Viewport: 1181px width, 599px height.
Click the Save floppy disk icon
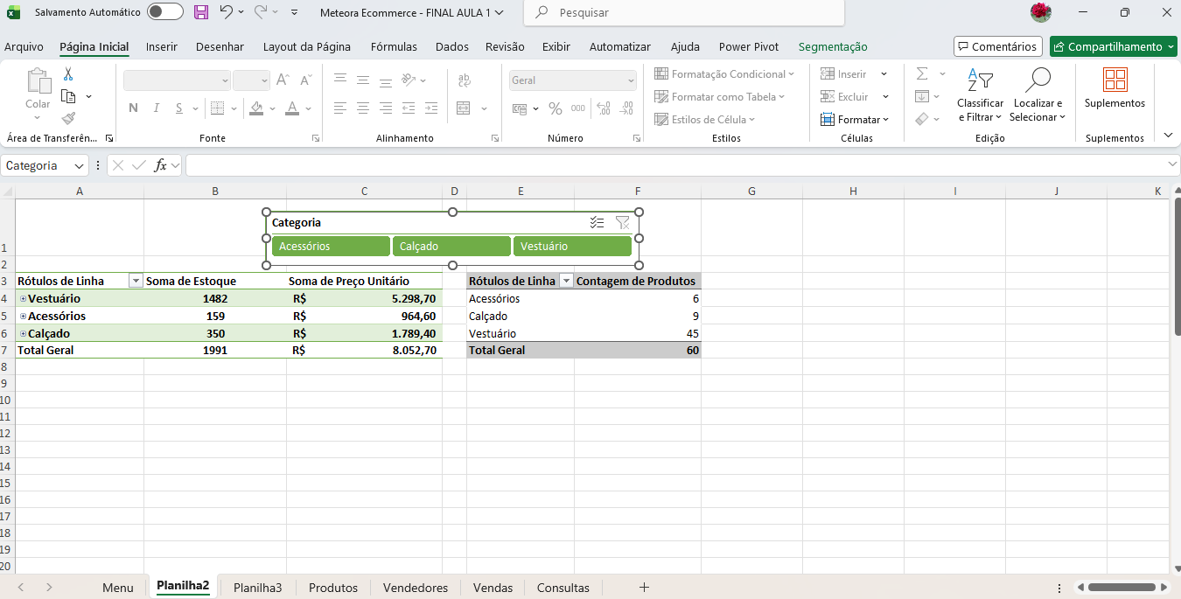point(201,12)
